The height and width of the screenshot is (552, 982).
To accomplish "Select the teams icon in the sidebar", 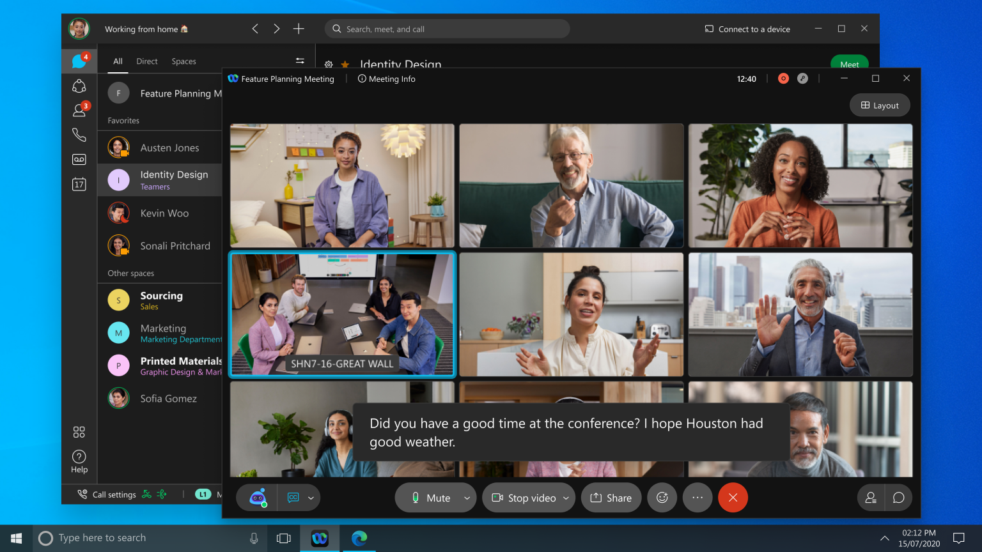I will tap(79, 86).
